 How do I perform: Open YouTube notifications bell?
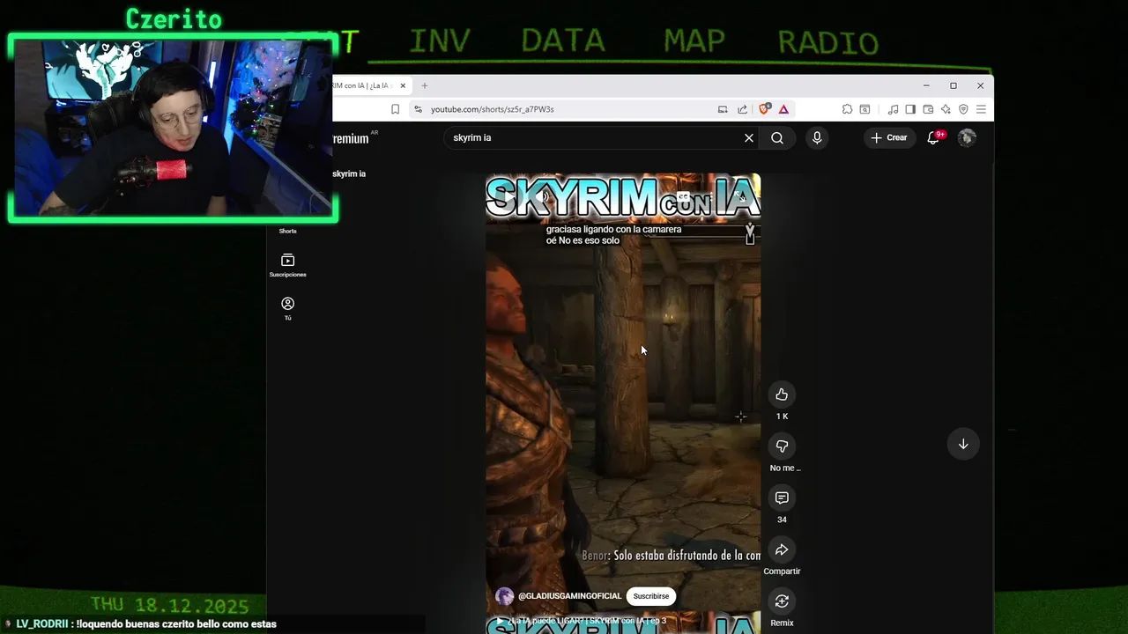point(934,137)
